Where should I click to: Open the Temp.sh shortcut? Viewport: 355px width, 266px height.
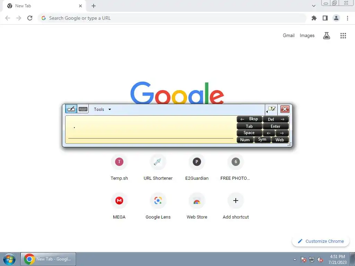tap(119, 167)
